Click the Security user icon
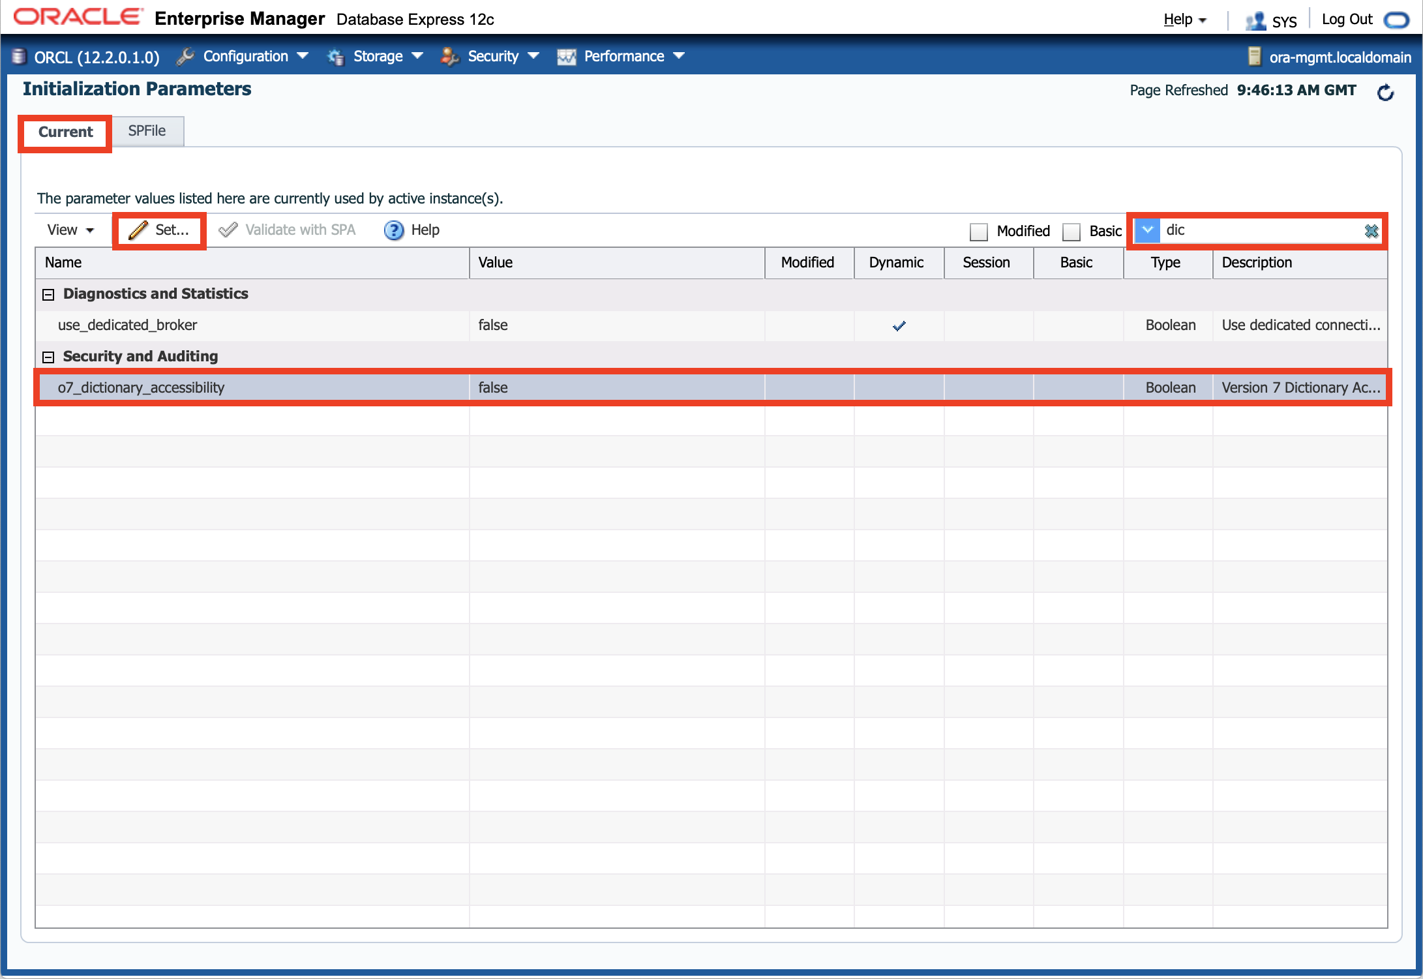1423x979 pixels. pyautogui.click(x=449, y=57)
